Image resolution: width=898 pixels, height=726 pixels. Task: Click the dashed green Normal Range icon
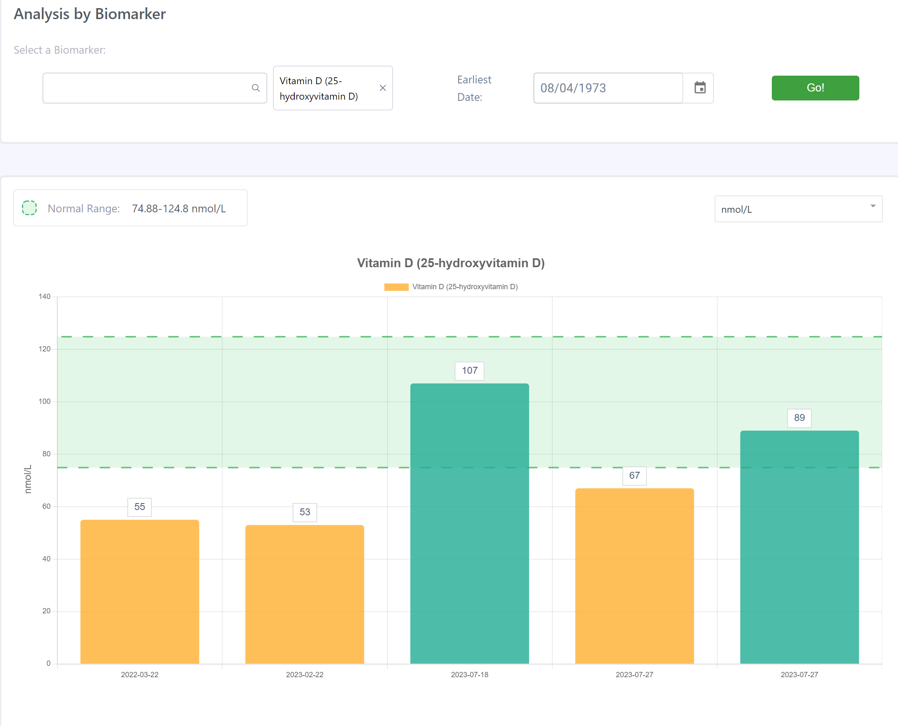click(x=29, y=208)
